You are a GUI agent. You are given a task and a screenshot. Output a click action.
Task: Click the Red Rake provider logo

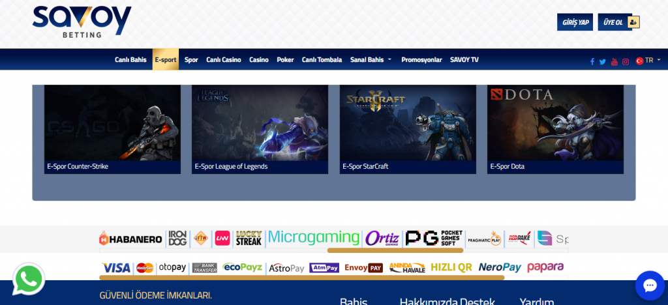point(519,239)
